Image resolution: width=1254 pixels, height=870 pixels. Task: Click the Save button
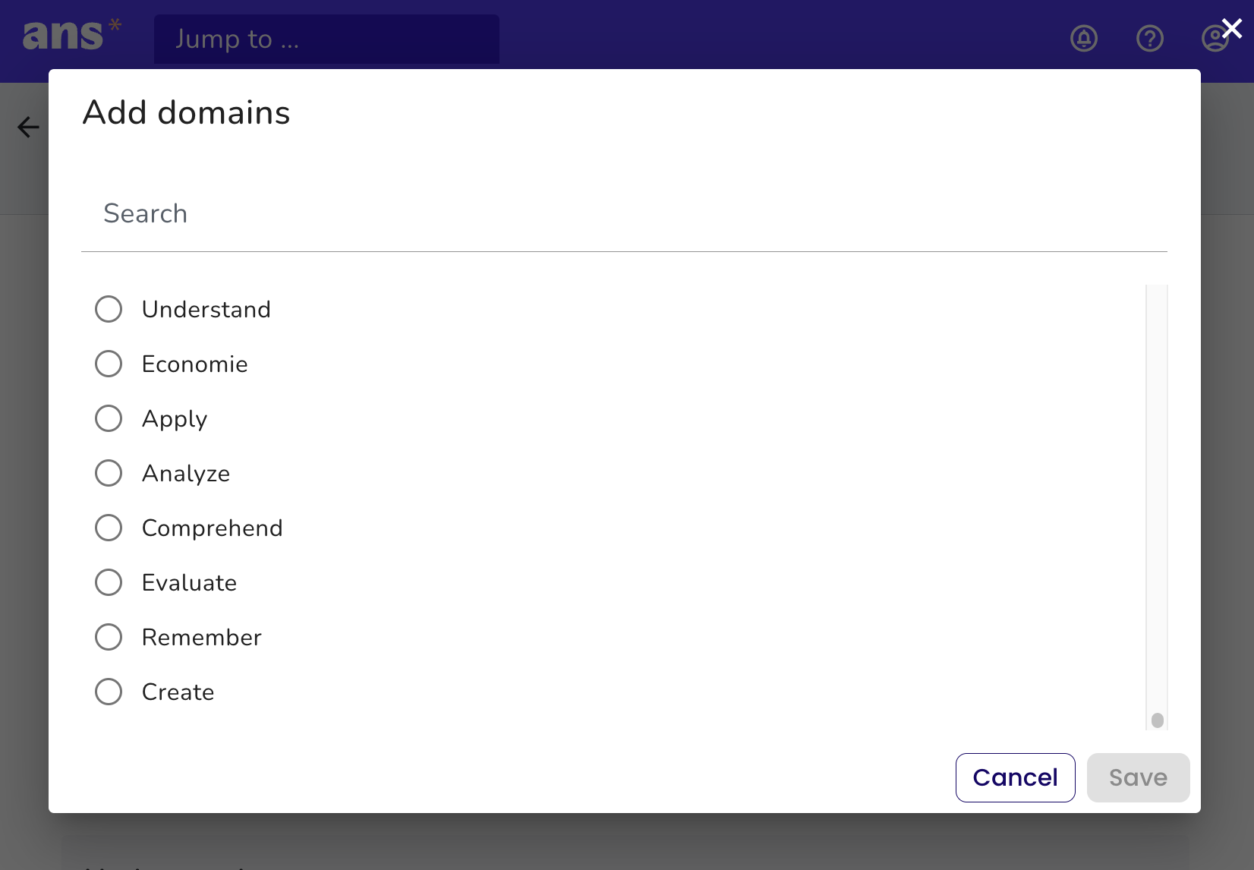point(1138,777)
